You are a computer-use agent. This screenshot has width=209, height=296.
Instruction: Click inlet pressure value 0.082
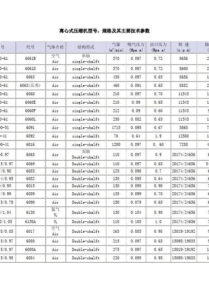136,119
